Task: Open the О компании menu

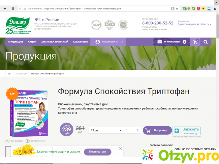Action: (172, 42)
